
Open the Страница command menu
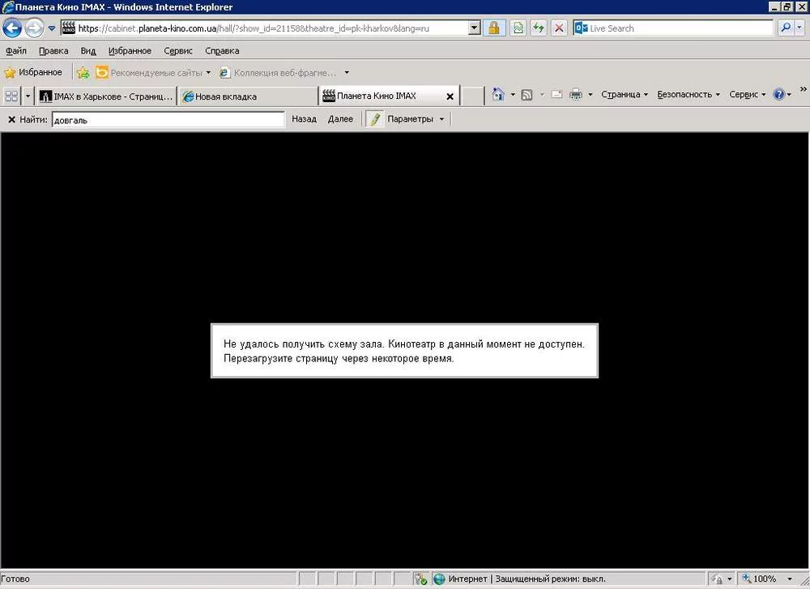624,94
